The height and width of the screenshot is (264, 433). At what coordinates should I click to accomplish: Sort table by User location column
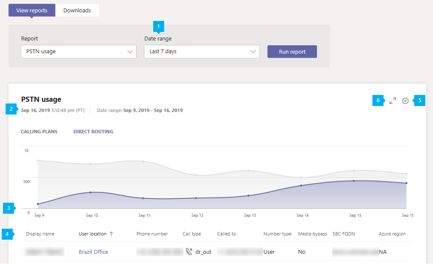coord(93,234)
